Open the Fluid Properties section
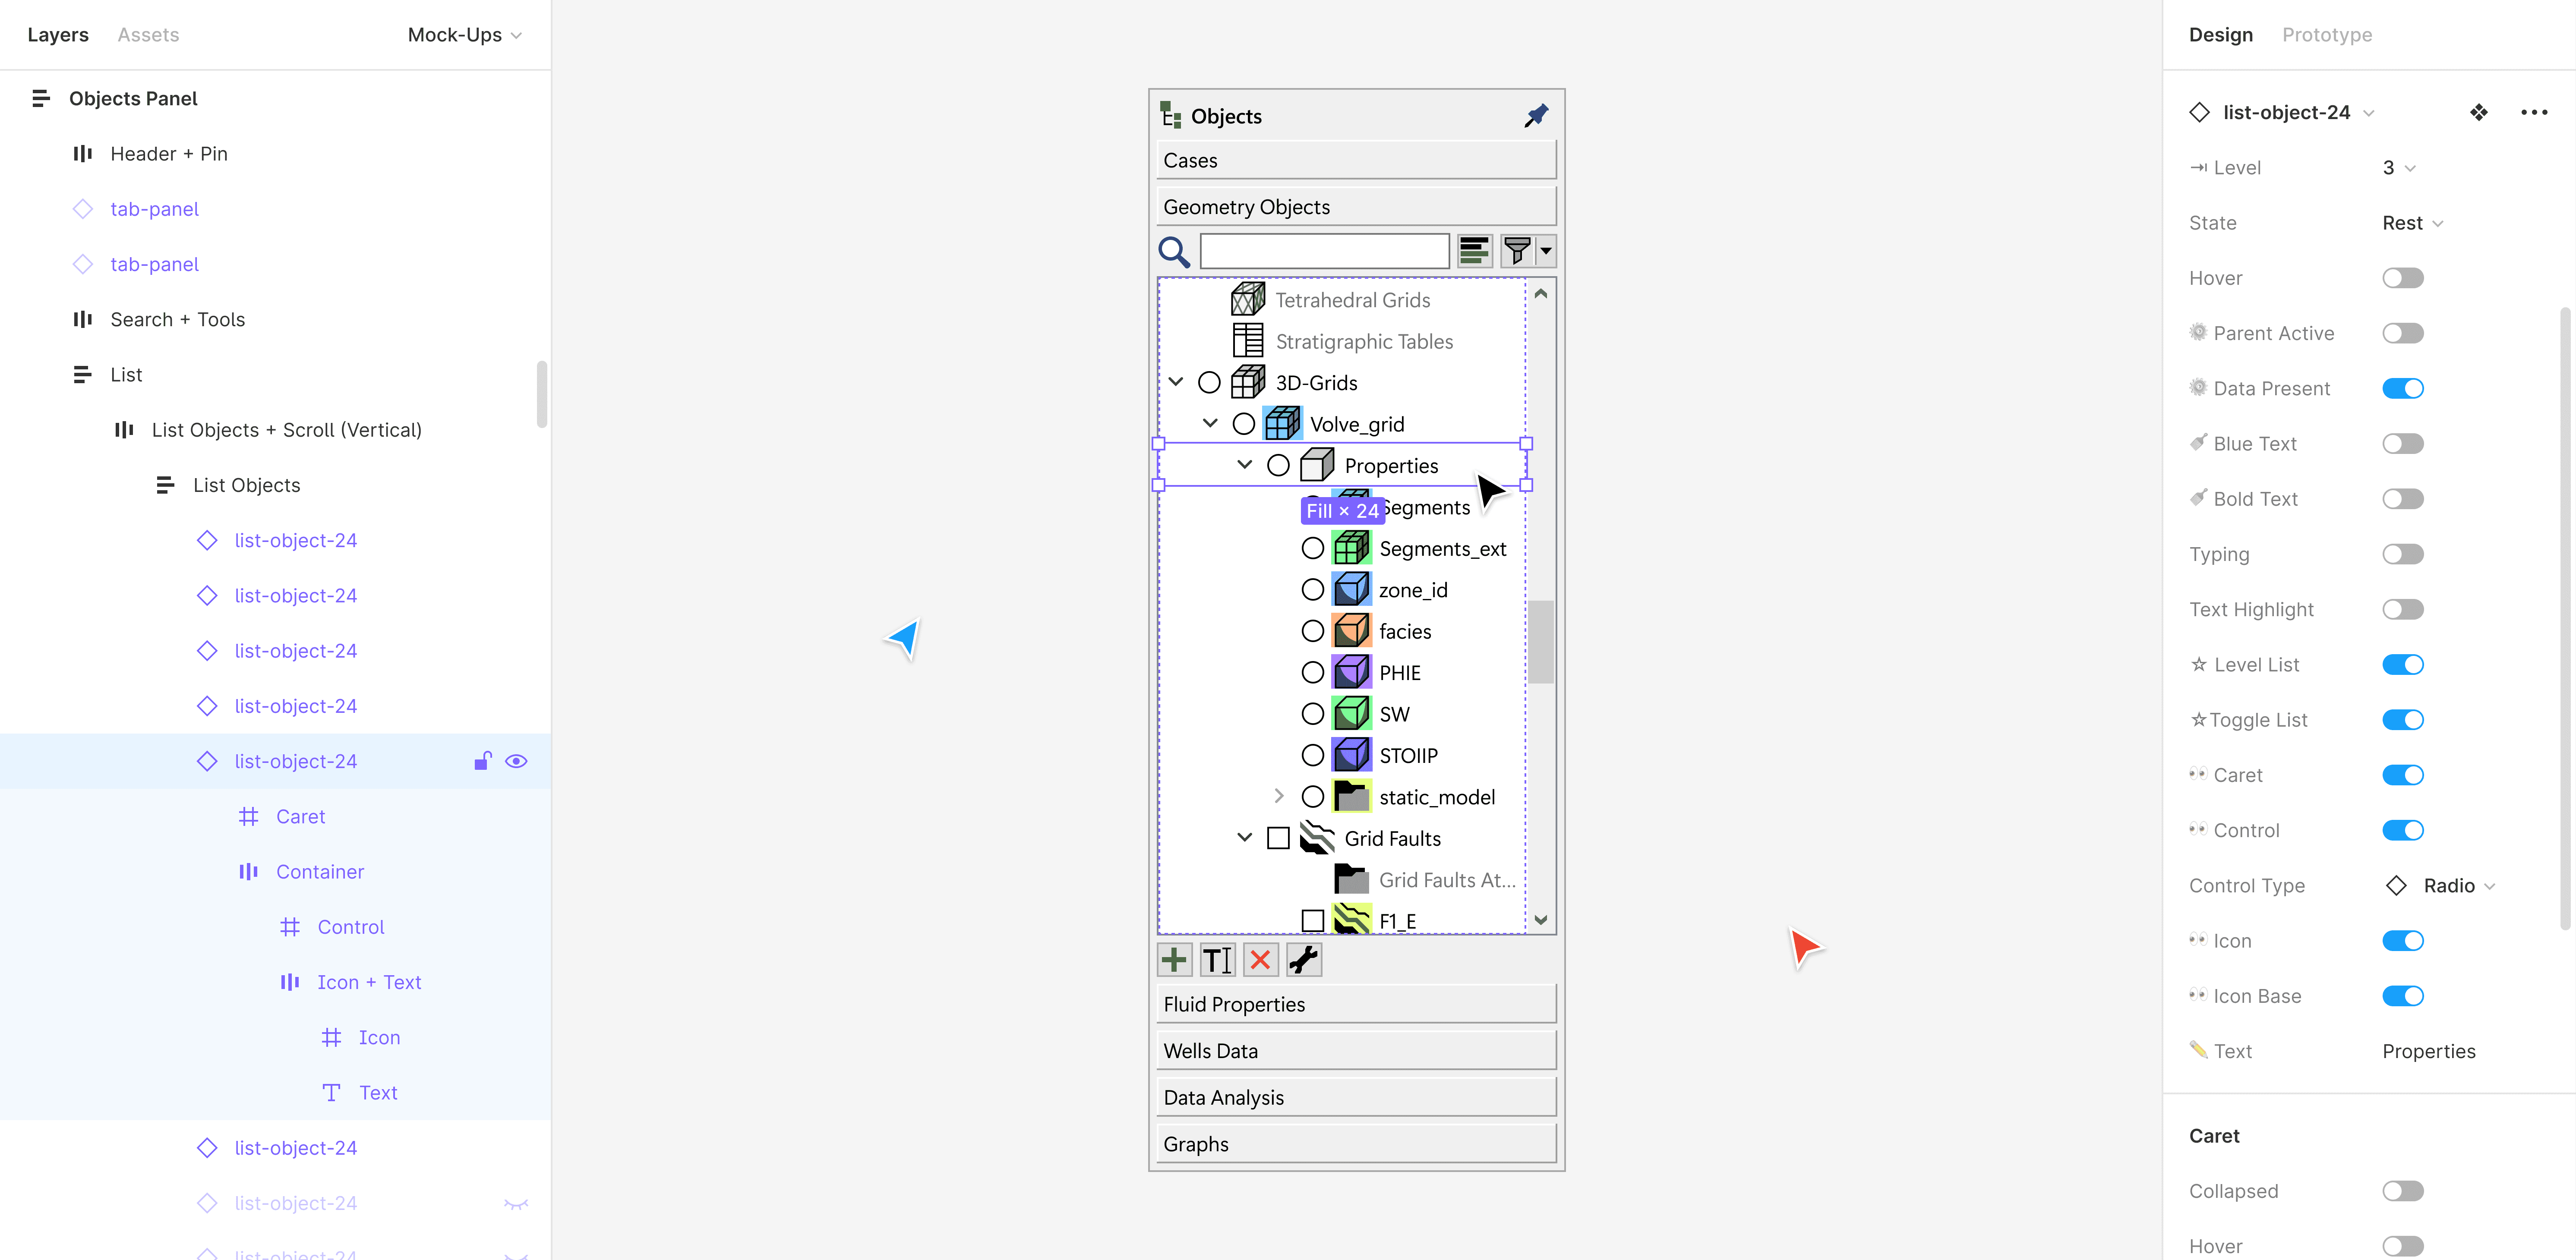2576x1260 pixels. coord(1355,1004)
